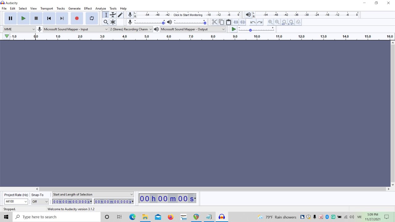Open the Tracks menu
Image resolution: width=395 pixels, height=222 pixels.
[x=61, y=8]
